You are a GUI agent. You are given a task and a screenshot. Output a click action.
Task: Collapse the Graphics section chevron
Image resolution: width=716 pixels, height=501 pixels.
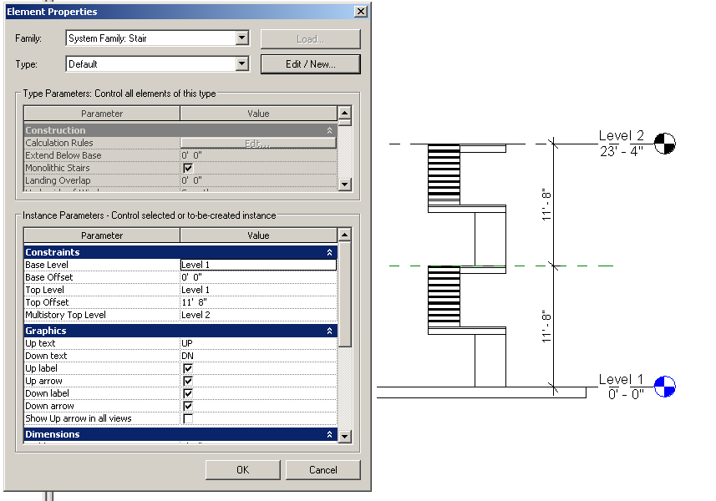click(329, 331)
